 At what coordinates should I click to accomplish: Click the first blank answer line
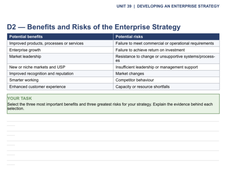(113, 121)
